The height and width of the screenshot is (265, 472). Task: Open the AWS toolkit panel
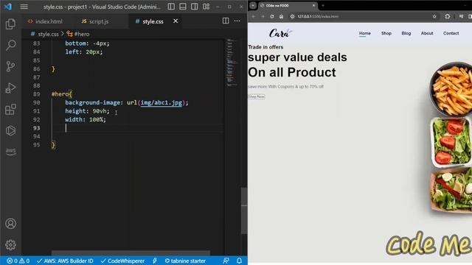click(x=10, y=151)
